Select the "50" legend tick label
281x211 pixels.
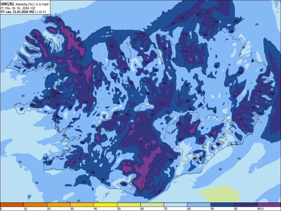click(119, 209)
